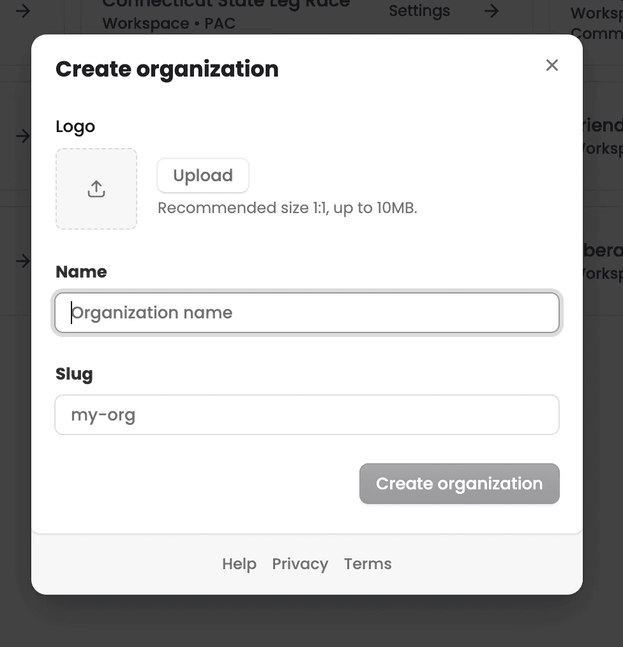Focus the Slug field showing my-org
This screenshot has width=623, height=647.
[307, 415]
